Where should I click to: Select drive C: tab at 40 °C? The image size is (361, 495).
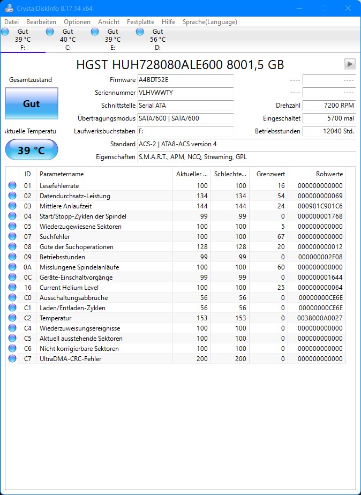pyautogui.click(x=68, y=40)
